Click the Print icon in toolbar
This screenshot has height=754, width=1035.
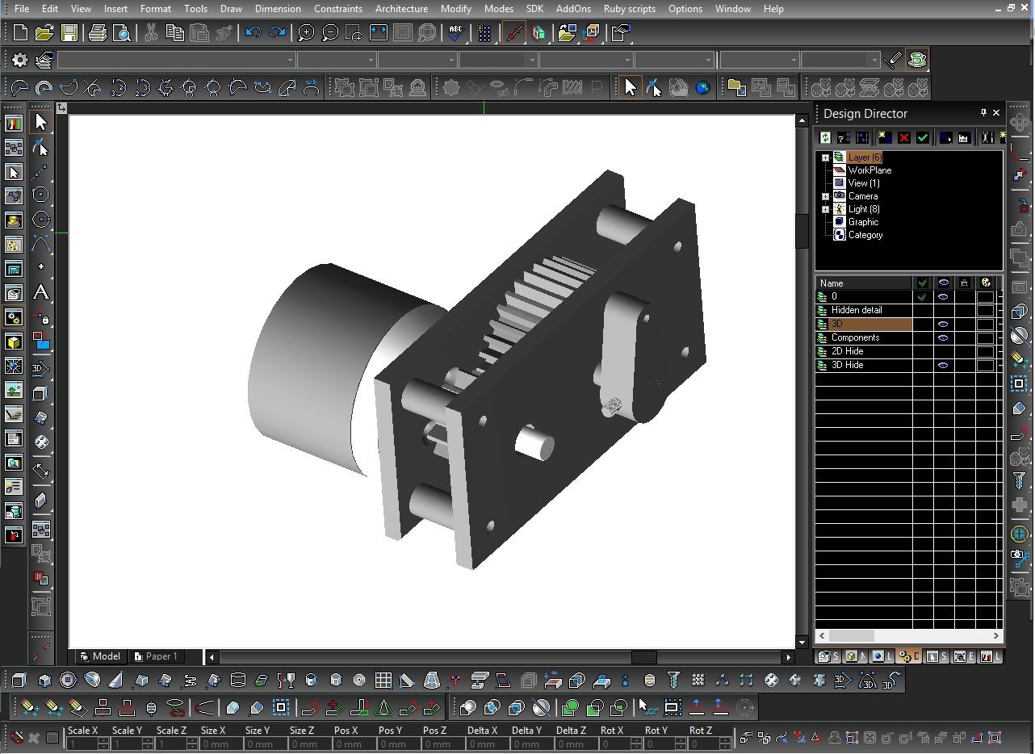coord(98,33)
